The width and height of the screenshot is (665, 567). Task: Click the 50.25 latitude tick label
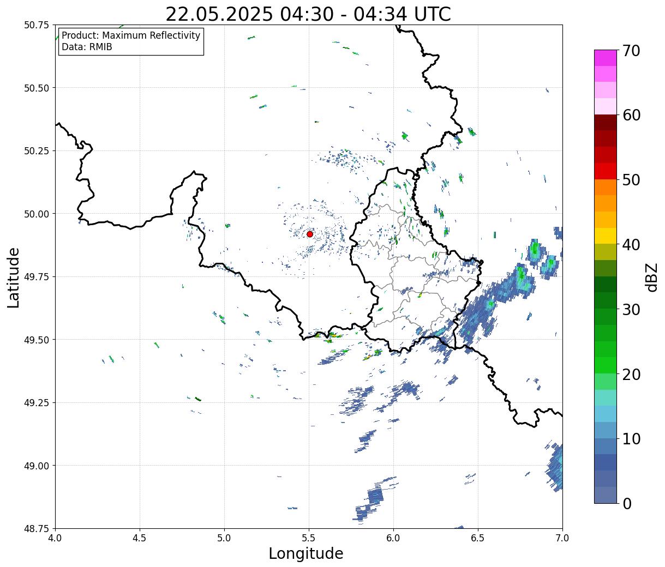pos(37,151)
